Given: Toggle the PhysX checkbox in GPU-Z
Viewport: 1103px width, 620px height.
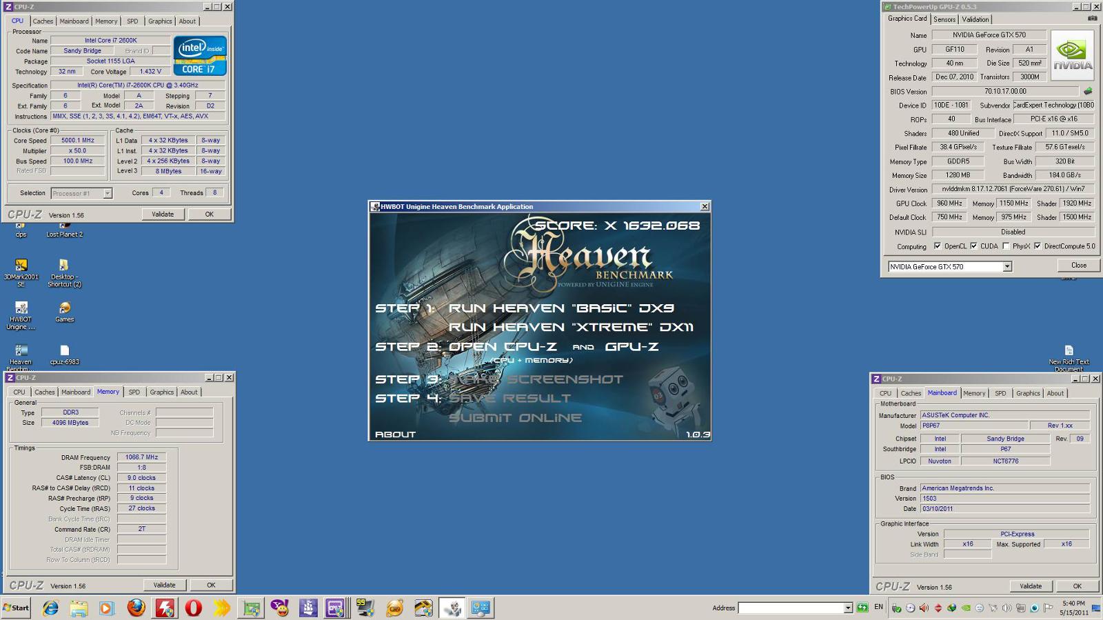Looking at the screenshot, I should [x=1006, y=246].
